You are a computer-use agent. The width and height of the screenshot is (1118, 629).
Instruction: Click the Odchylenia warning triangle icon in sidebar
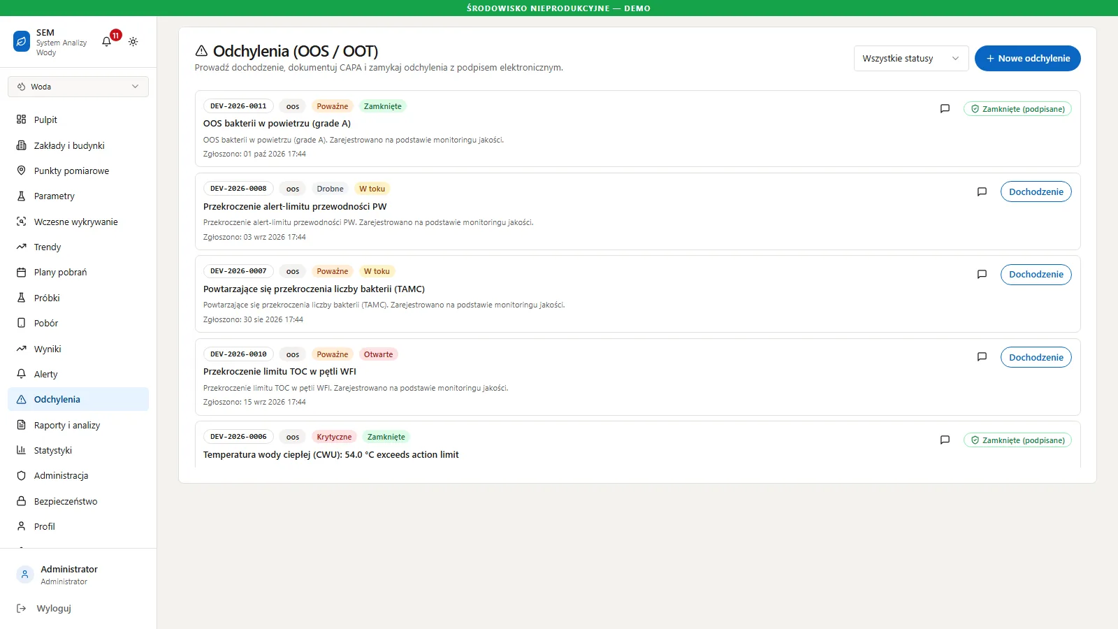[21, 400]
